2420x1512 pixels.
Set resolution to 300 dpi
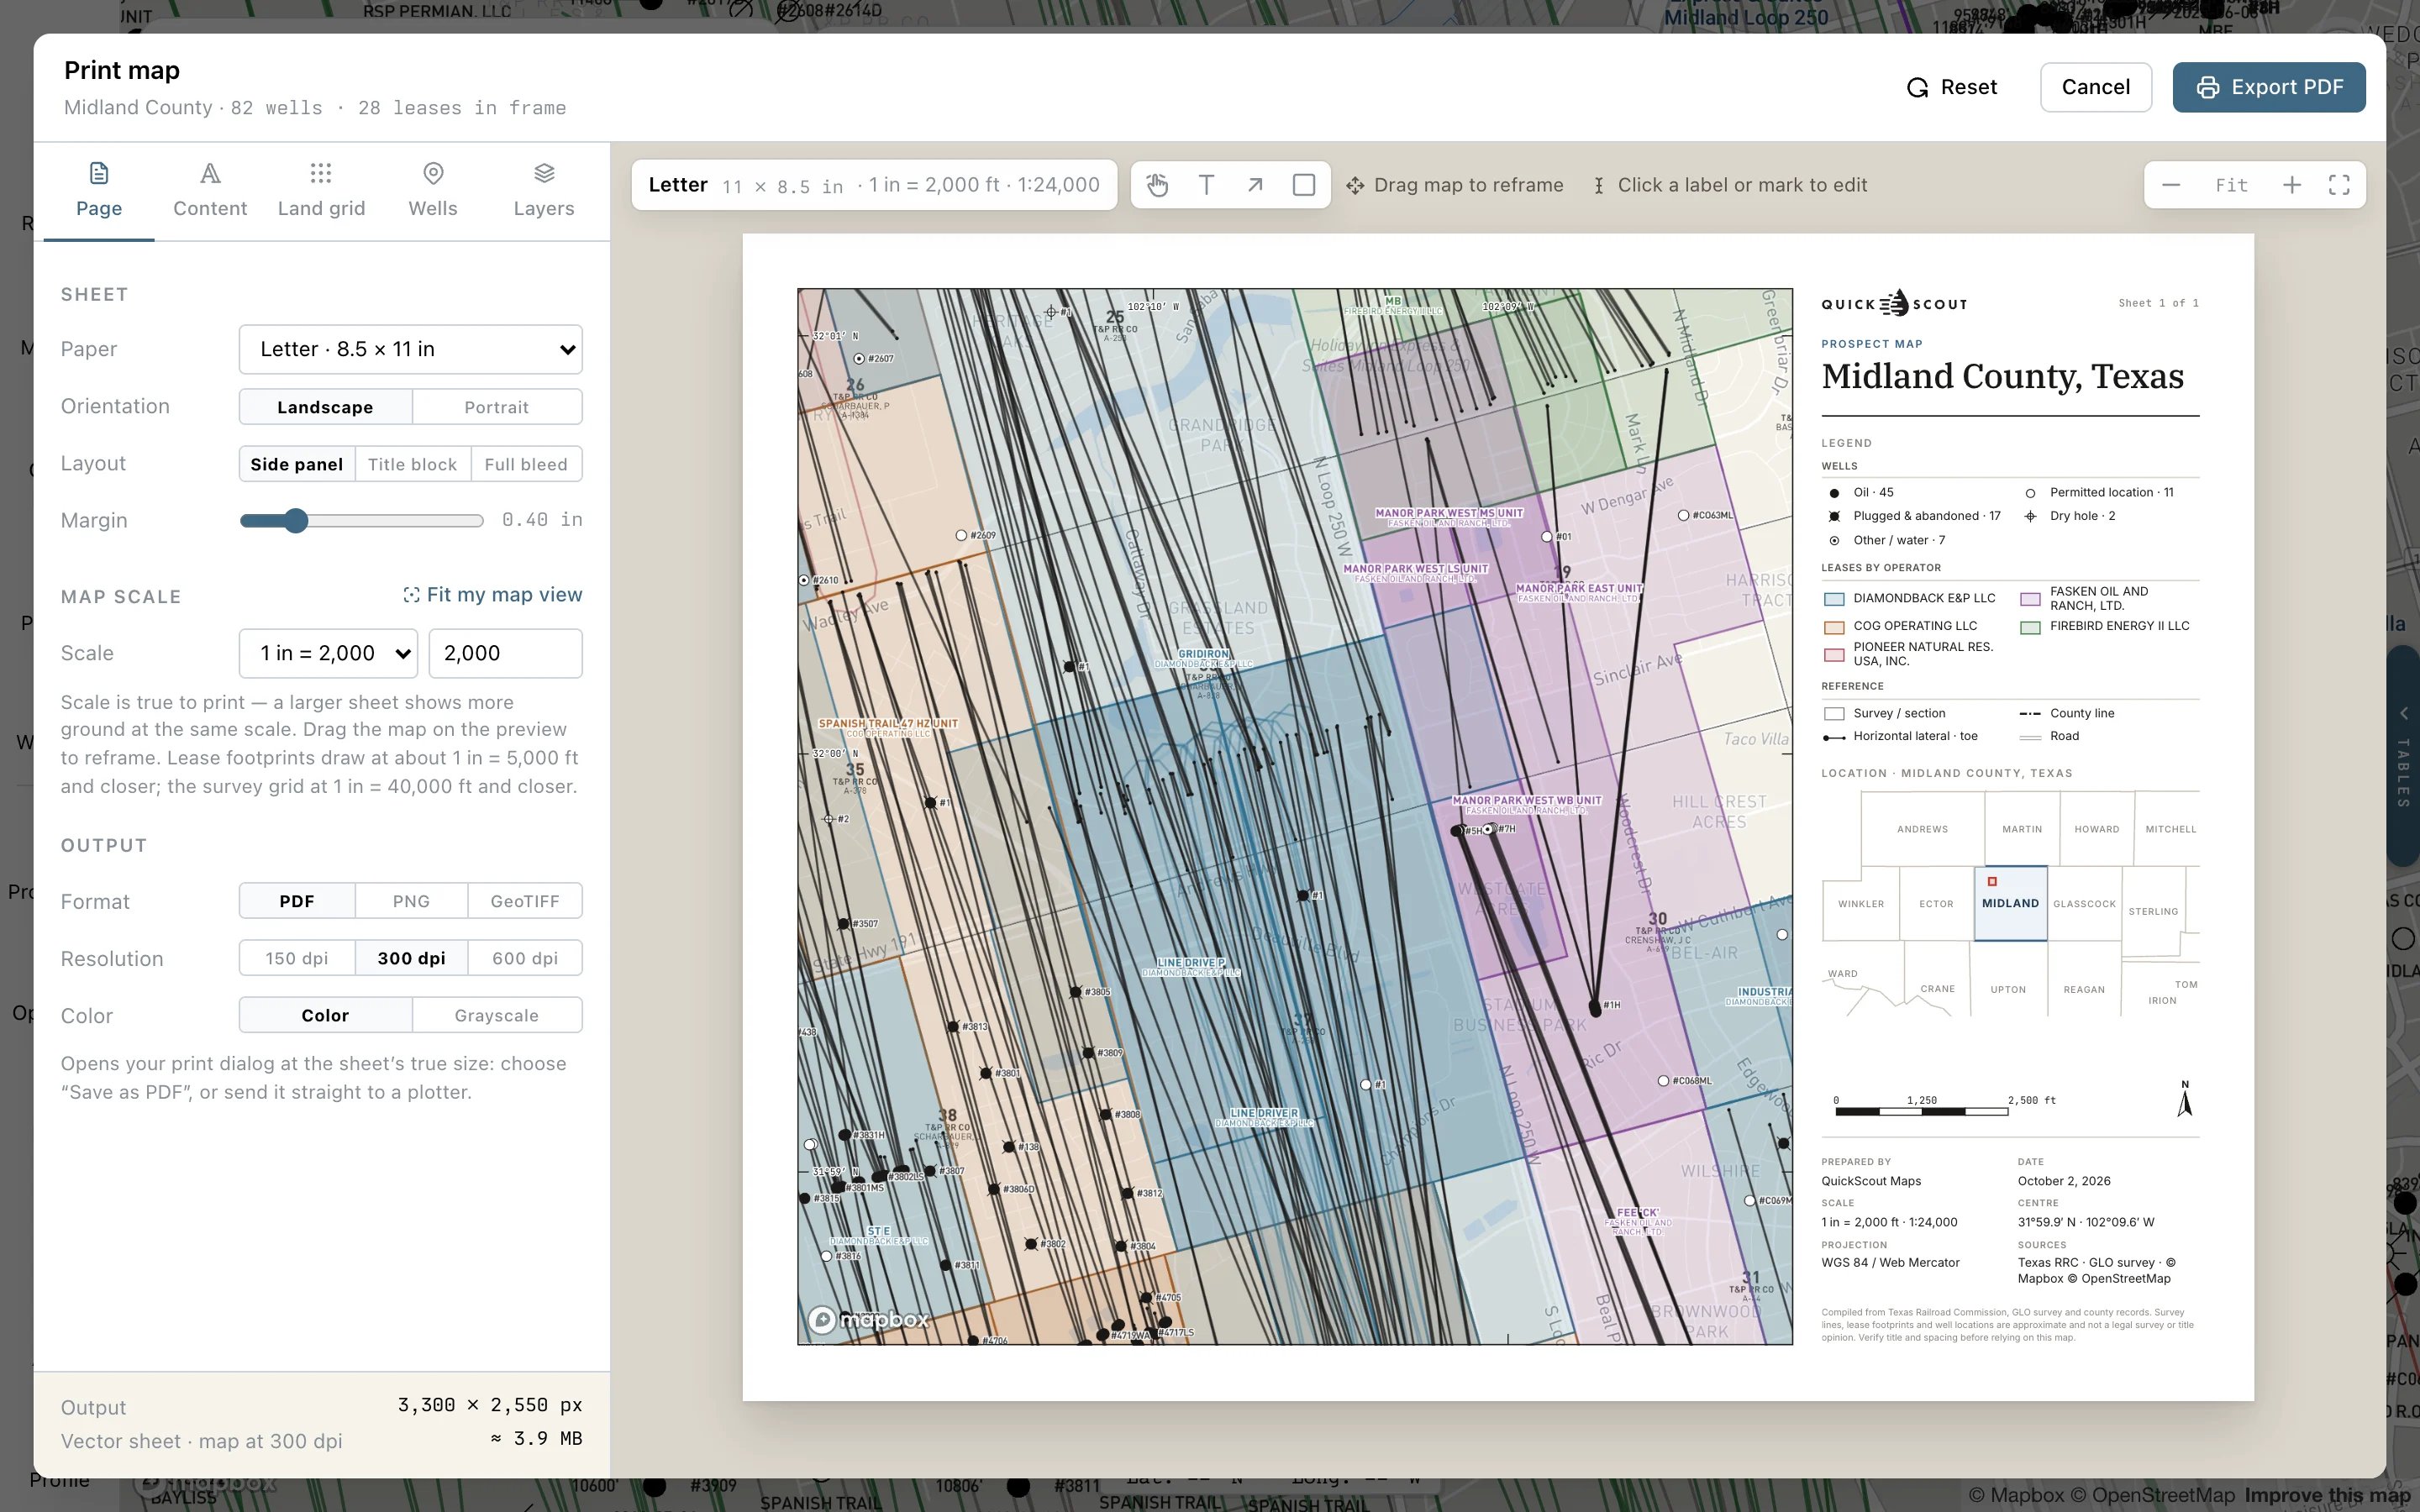coord(411,958)
